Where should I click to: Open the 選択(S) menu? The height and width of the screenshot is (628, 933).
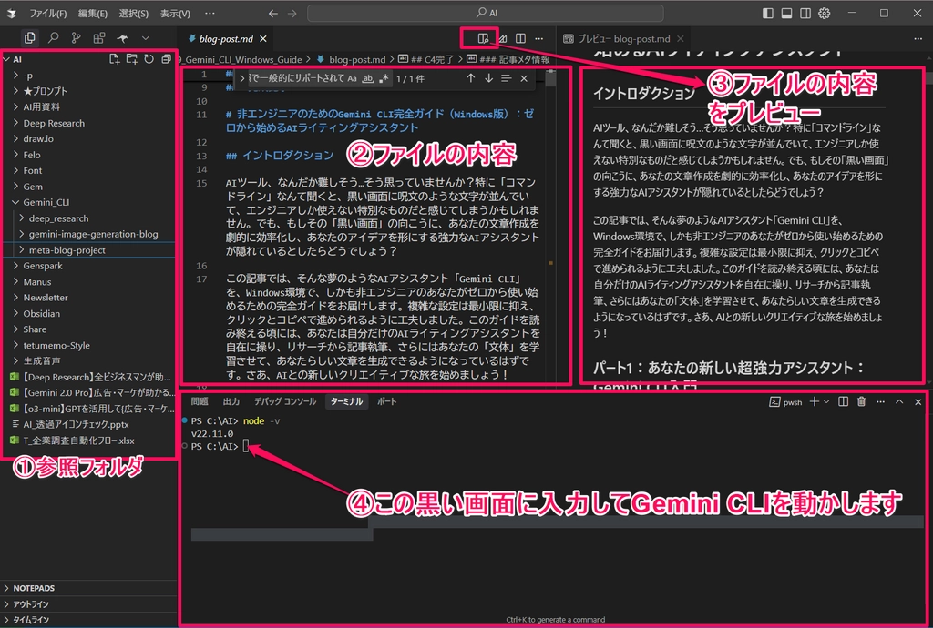pos(133,13)
